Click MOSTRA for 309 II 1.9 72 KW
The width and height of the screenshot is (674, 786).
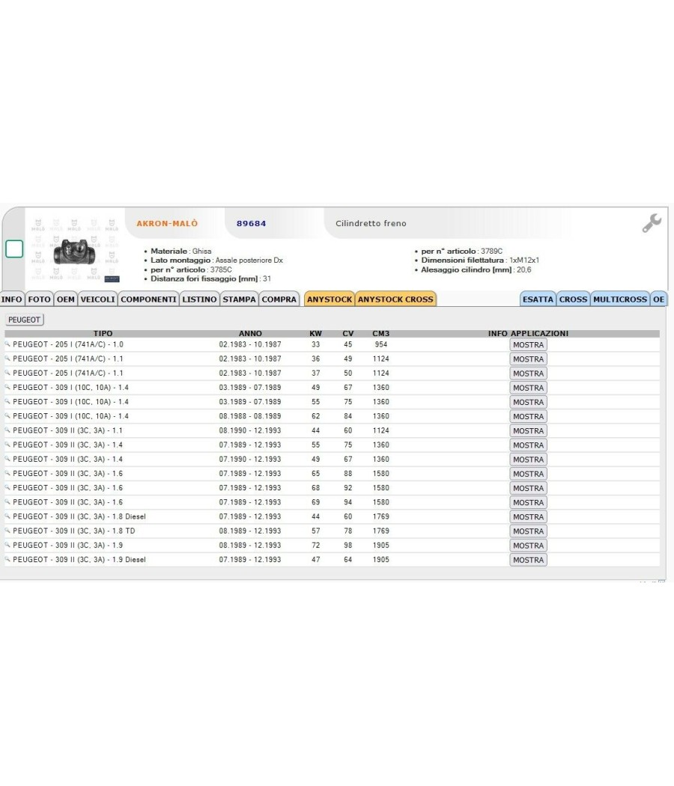click(528, 546)
